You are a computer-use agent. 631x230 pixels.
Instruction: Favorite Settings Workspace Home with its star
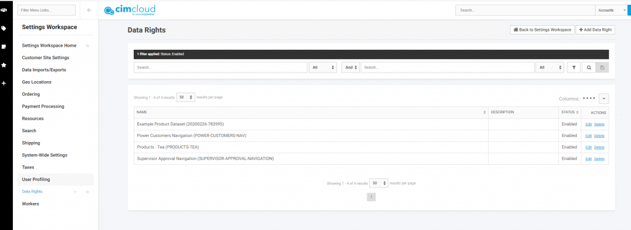pos(88,46)
